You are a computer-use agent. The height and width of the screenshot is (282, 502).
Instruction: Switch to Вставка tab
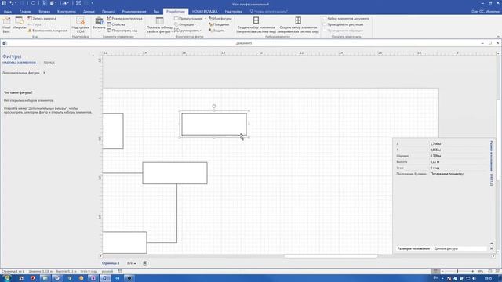tap(44, 11)
